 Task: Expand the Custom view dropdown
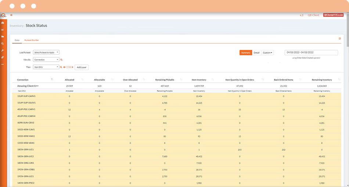tap(267, 53)
